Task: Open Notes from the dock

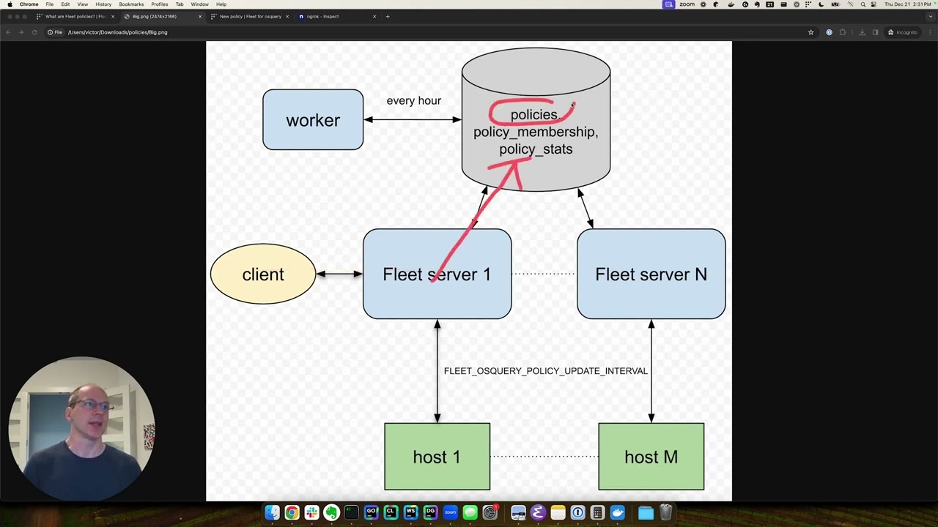Action: (558, 512)
